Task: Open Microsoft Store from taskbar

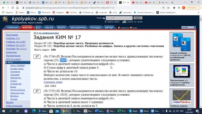Action: click(x=51, y=111)
